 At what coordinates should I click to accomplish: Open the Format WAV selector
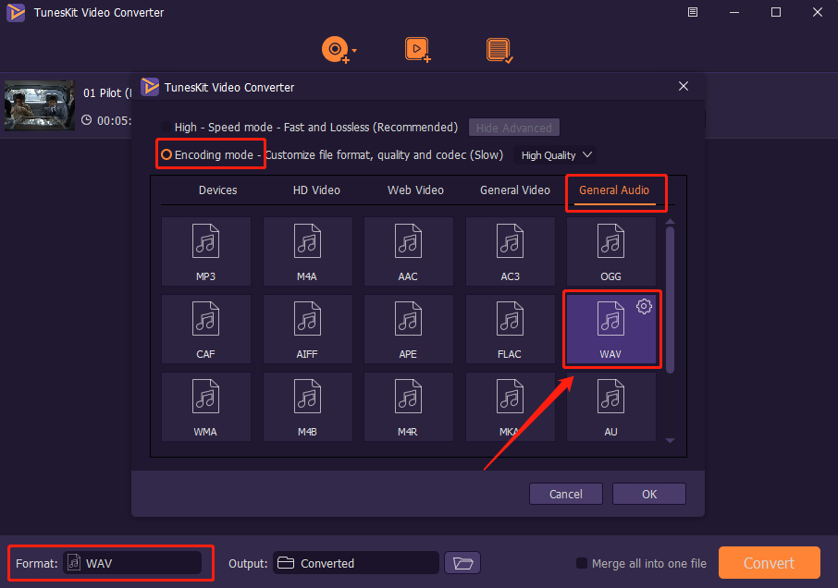point(132,563)
